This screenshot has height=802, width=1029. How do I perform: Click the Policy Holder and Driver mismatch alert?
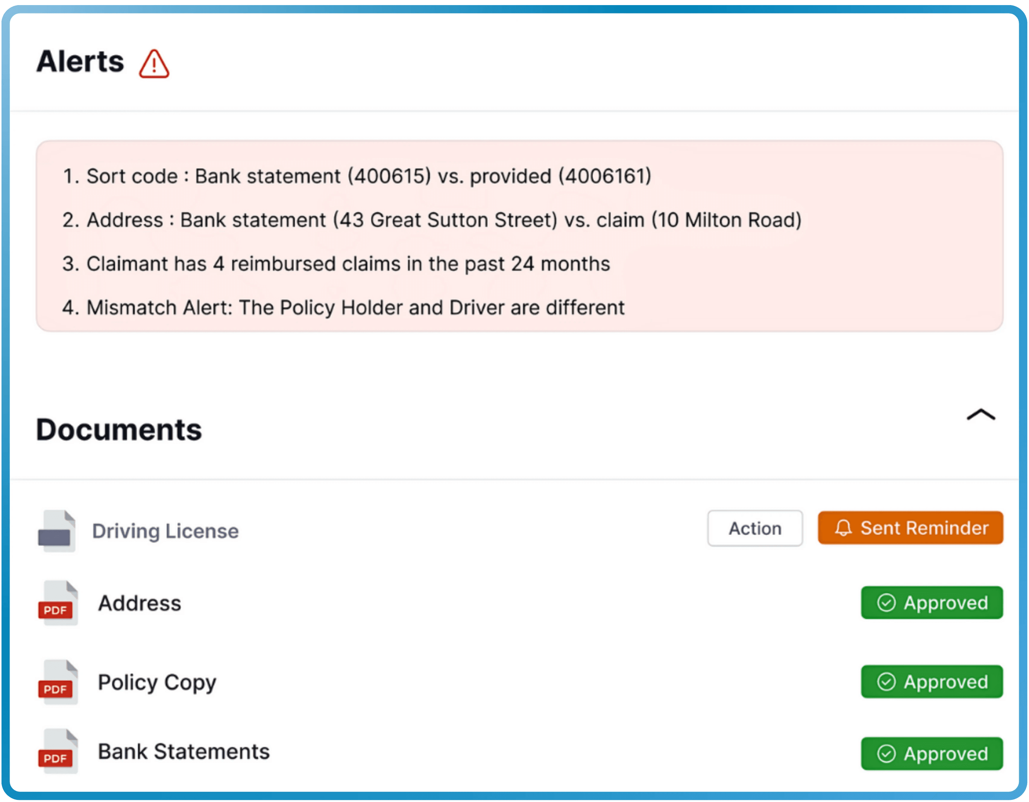click(x=343, y=307)
